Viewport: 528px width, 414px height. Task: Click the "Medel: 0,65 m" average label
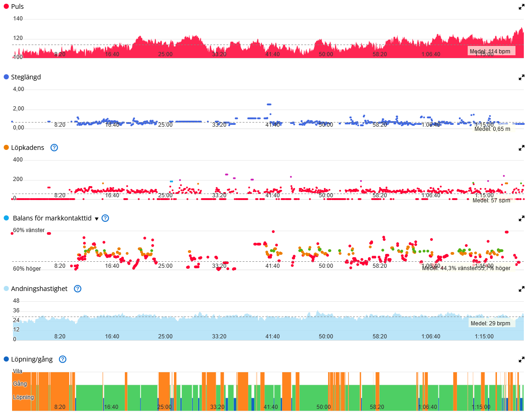492,129
